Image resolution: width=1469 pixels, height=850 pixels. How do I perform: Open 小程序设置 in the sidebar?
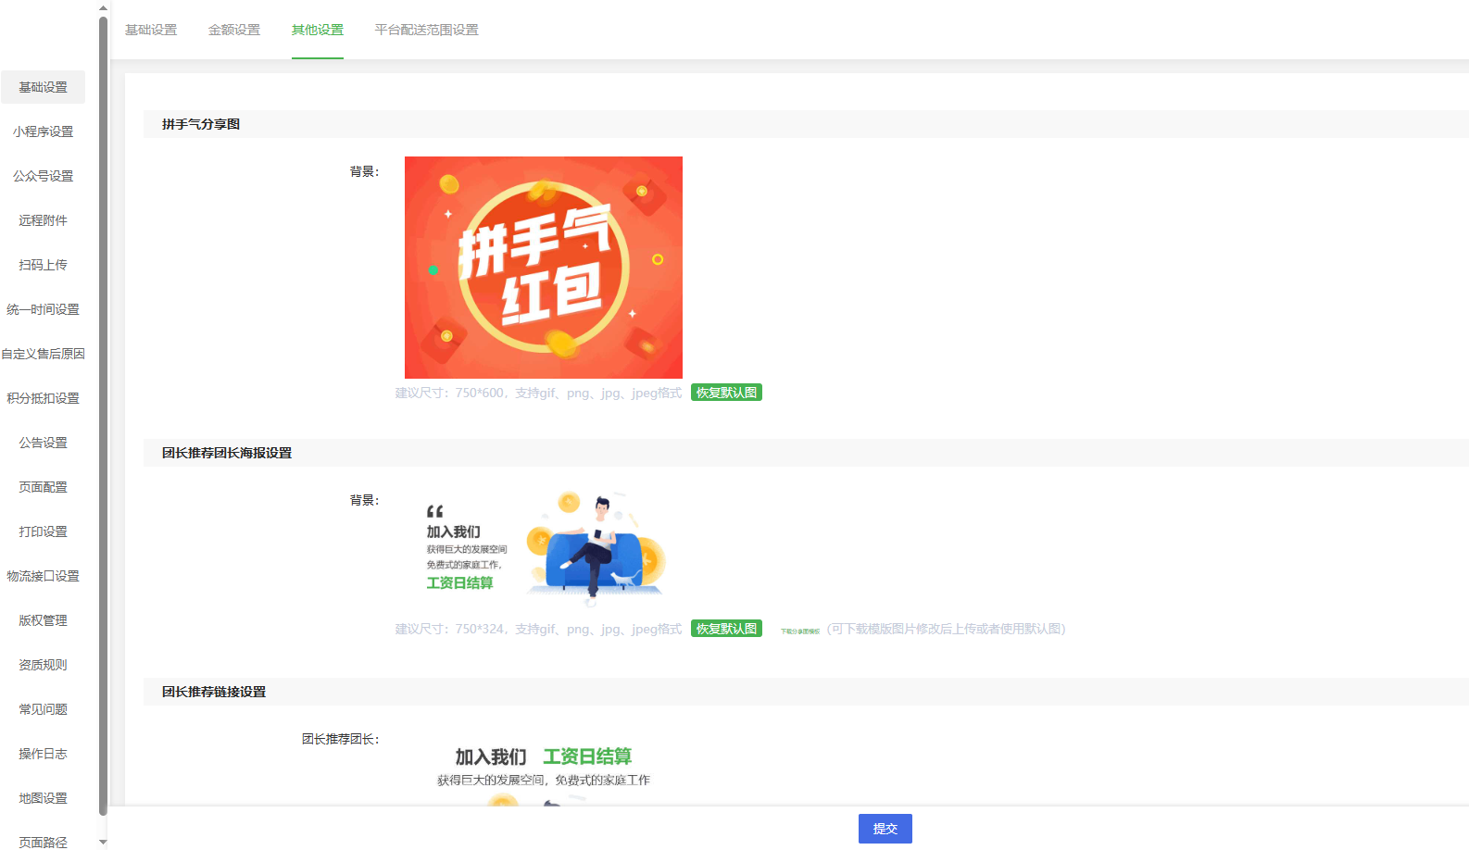(43, 131)
